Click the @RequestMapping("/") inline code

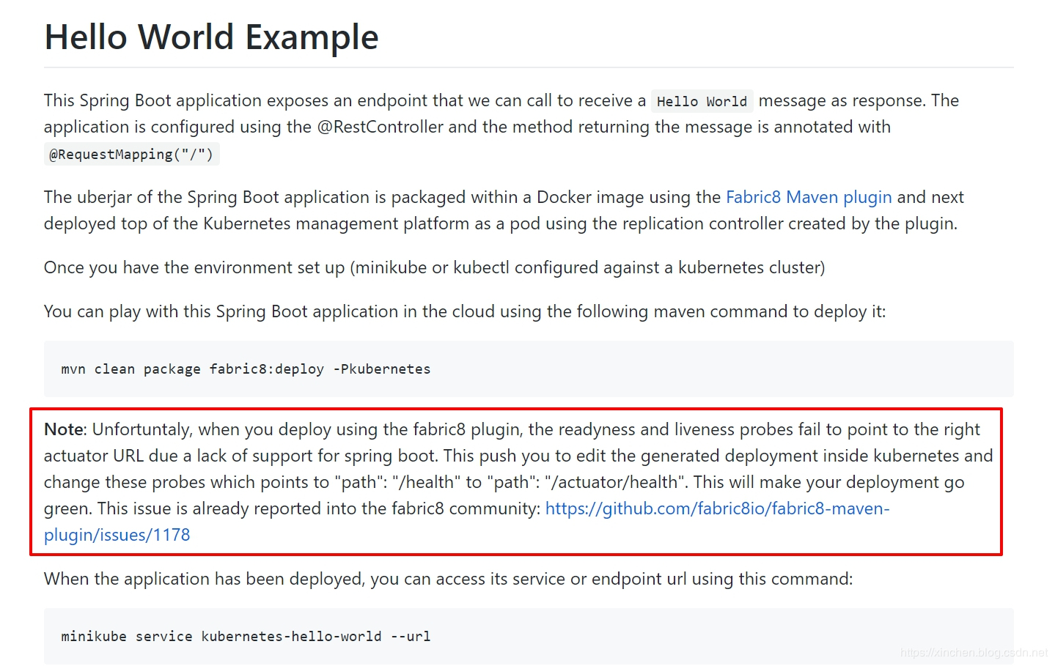click(x=131, y=154)
